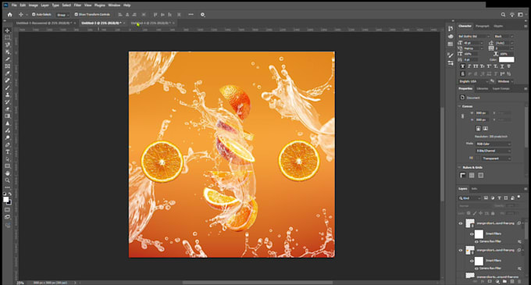The image size is (531, 285).
Task: Filter layers by type layers icon
Action: [499, 198]
